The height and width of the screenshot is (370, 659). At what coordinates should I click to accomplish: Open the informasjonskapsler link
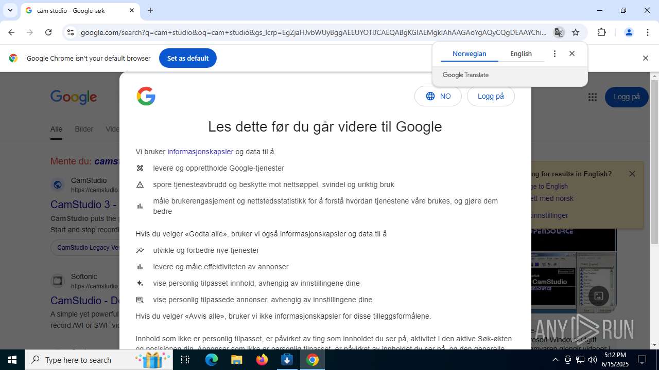click(x=200, y=152)
